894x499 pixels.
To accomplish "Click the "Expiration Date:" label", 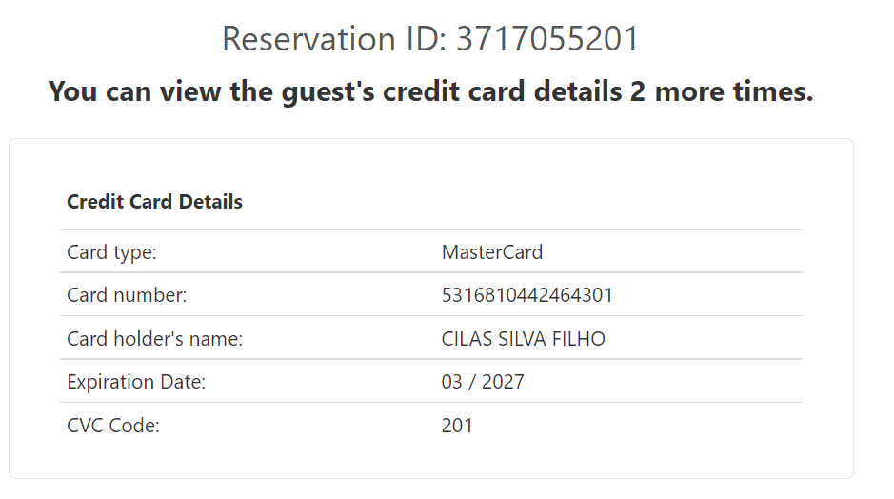I will click(136, 382).
